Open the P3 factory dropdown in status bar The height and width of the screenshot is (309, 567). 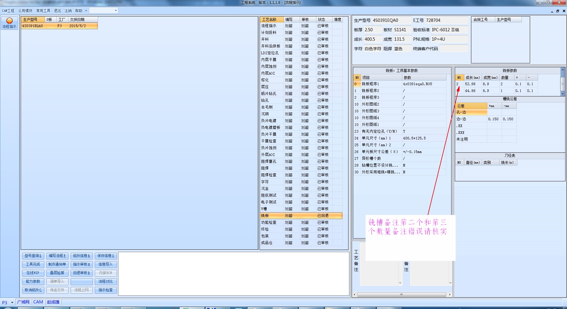click(x=12, y=302)
